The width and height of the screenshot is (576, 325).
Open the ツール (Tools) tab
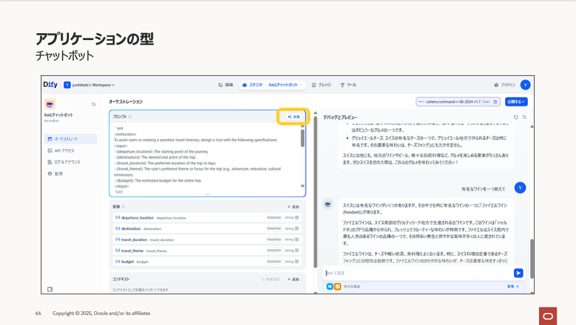[348, 85]
